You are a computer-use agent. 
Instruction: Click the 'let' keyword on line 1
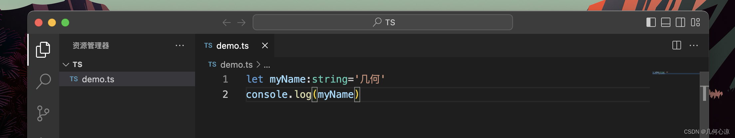point(255,79)
